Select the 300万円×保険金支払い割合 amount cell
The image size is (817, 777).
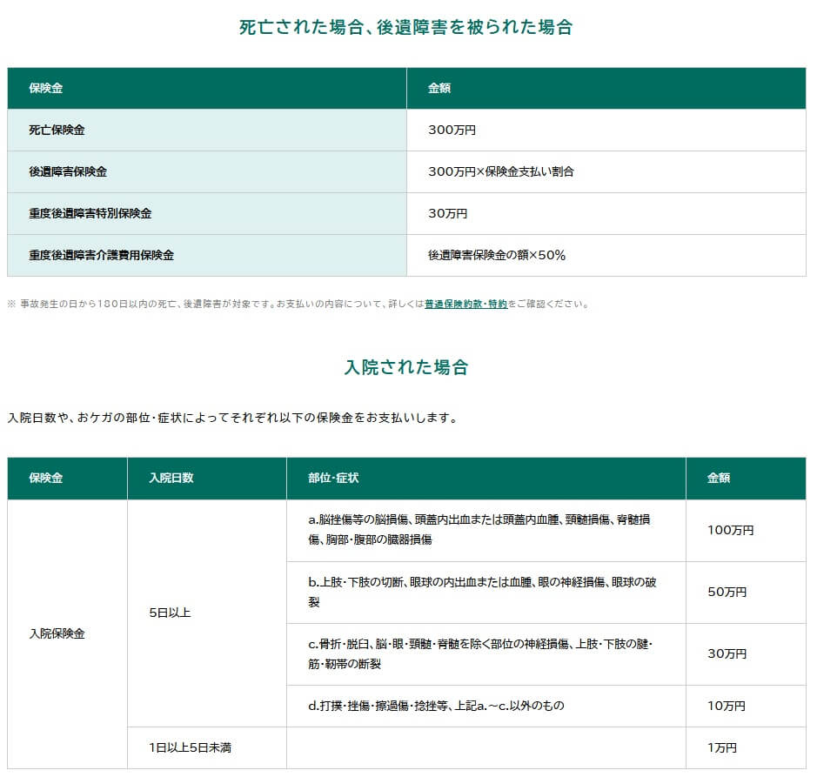click(500, 171)
